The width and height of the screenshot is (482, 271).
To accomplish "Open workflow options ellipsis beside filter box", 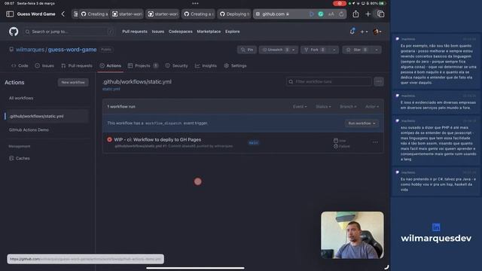I will (x=378, y=82).
